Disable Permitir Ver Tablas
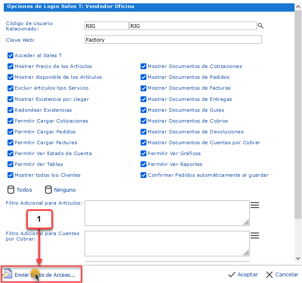The width and height of the screenshot is (302, 283). (10, 164)
